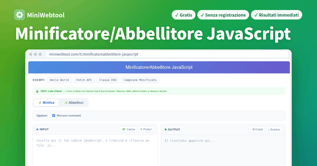The image size is (317, 166).
Task: Click the Carica upload button
Action: [x=129, y=129]
